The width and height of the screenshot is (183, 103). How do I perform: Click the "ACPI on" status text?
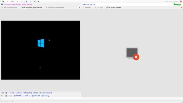pos(28,96)
